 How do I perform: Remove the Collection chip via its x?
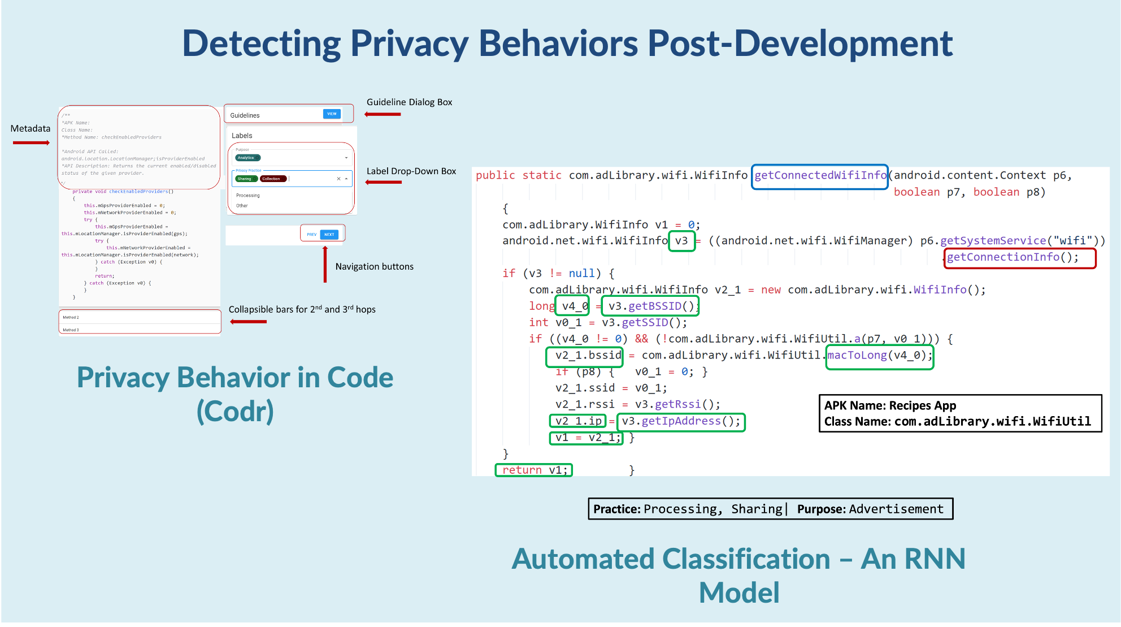[284, 179]
